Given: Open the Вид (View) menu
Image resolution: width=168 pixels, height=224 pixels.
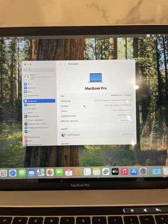Looking at the screenshot, I should tap(5, 38).
